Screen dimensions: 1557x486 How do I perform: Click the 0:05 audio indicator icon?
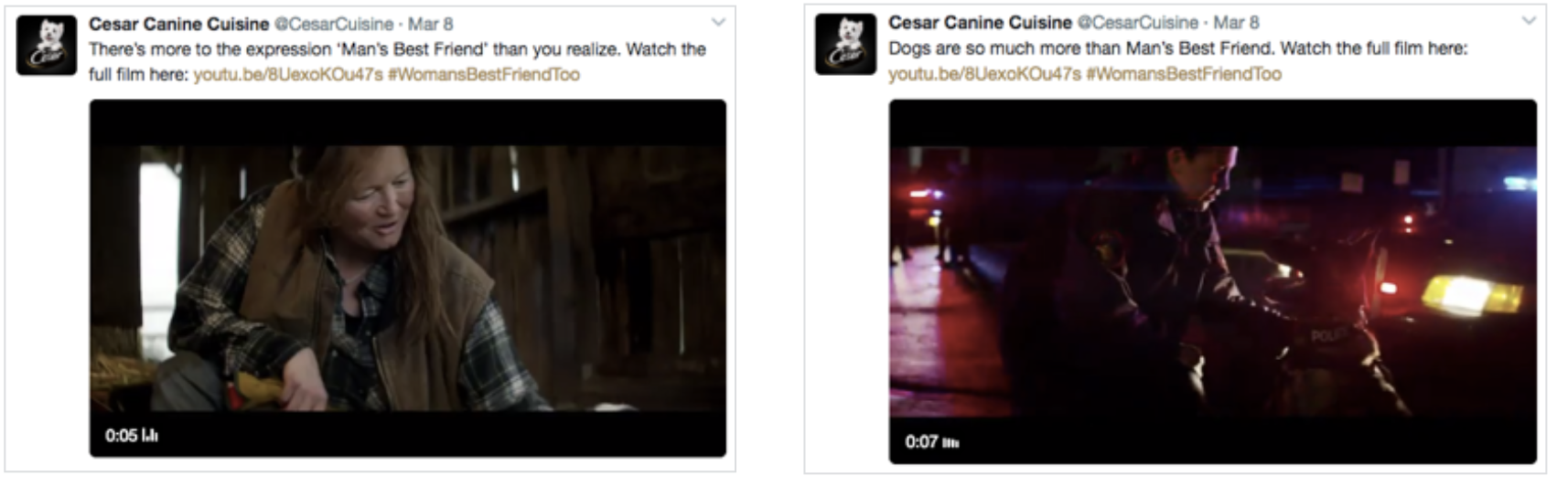click(x=151, y=436)
